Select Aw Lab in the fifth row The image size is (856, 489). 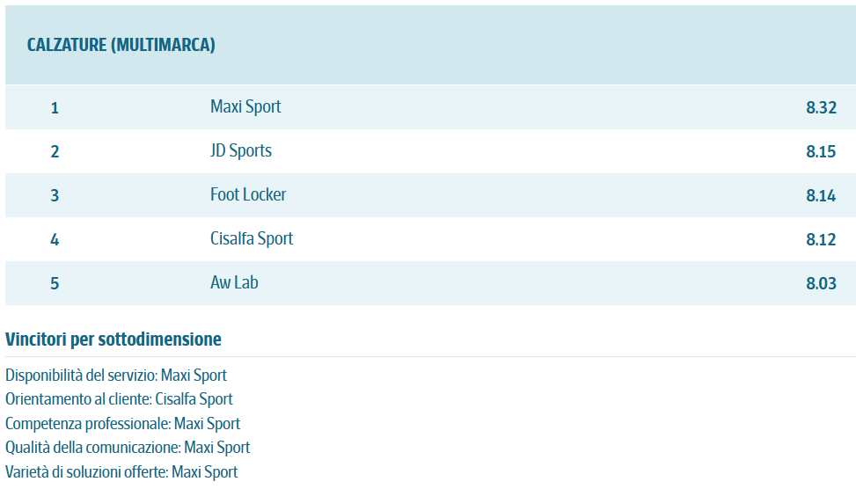tap(234, 282)
